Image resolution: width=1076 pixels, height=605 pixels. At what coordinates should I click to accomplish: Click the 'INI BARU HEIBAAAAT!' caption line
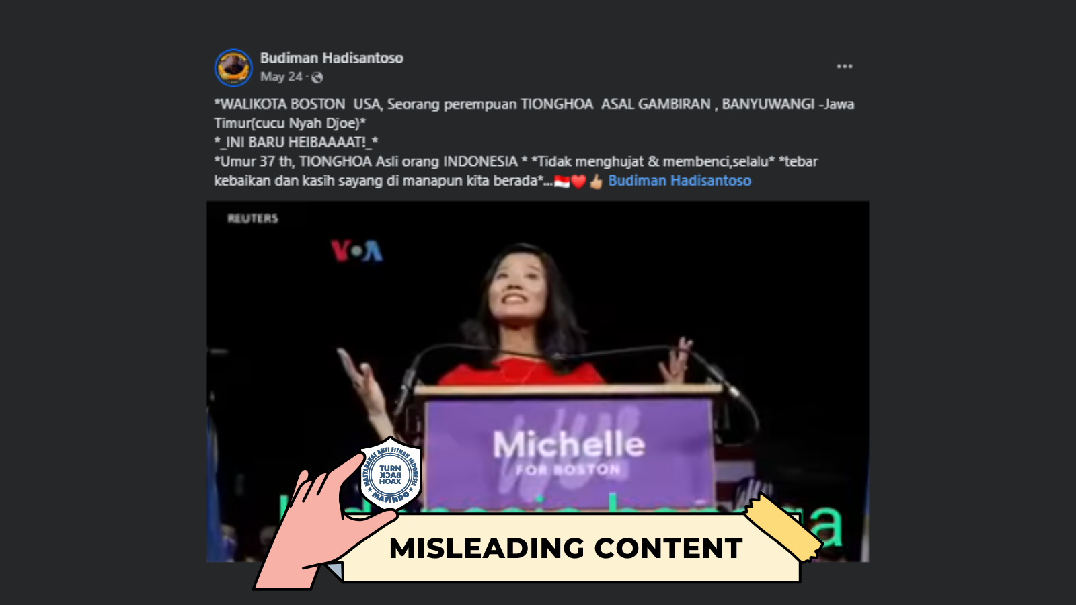[x=296, y=143]
